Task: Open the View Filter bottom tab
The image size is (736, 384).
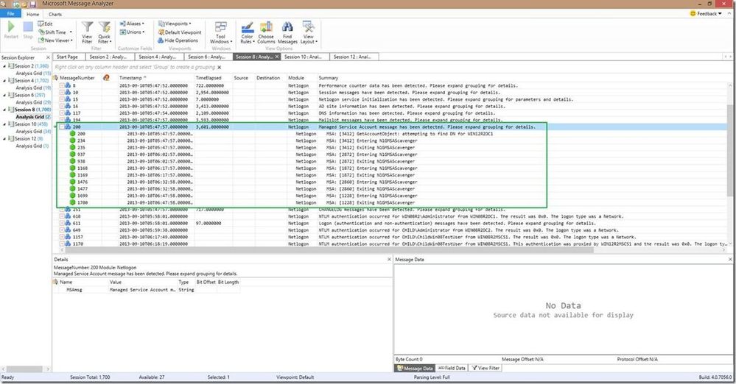Action: (x=486, y=368)
